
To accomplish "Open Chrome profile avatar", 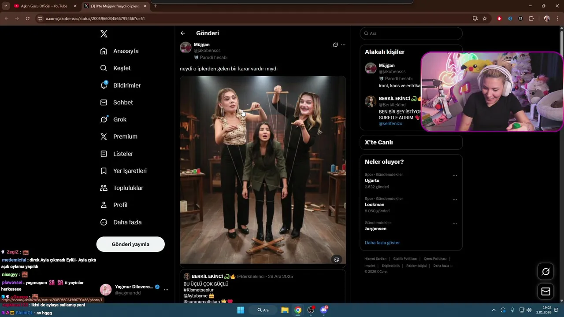I will pyautogui.click(x=547, y=18).
